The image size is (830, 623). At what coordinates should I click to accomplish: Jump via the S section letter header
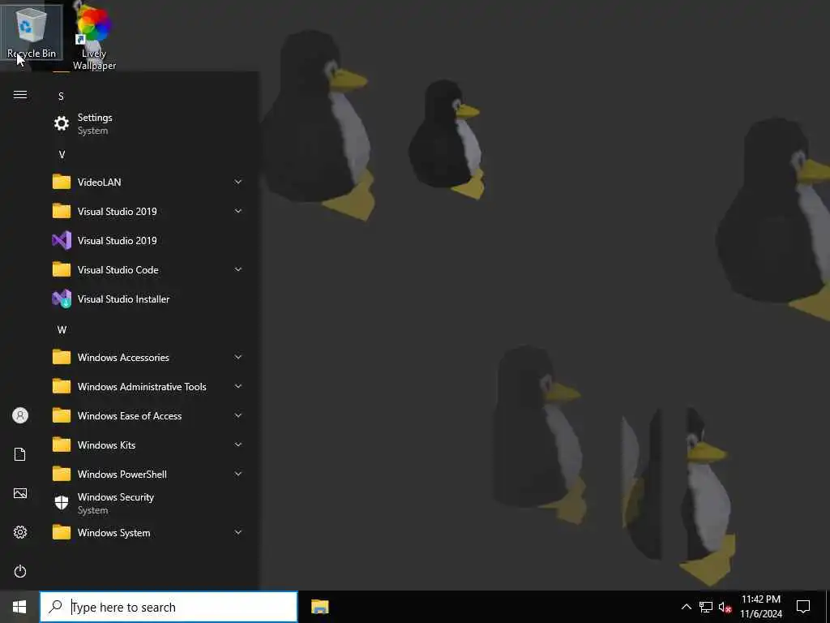pyautogui.click(x=61, y=96)
